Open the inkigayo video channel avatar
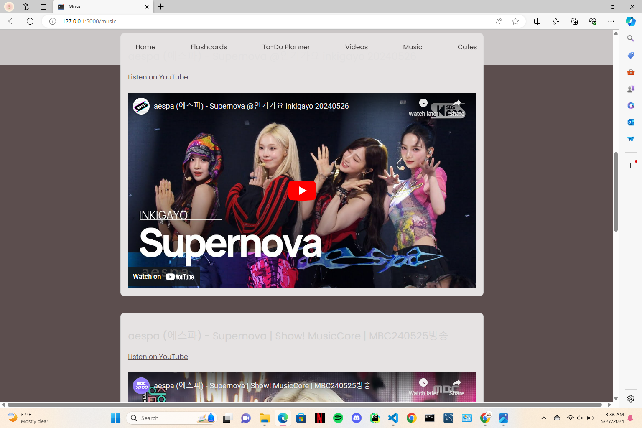Image resolution: width=642 pixels, height=428 pixels. [141, 106]
